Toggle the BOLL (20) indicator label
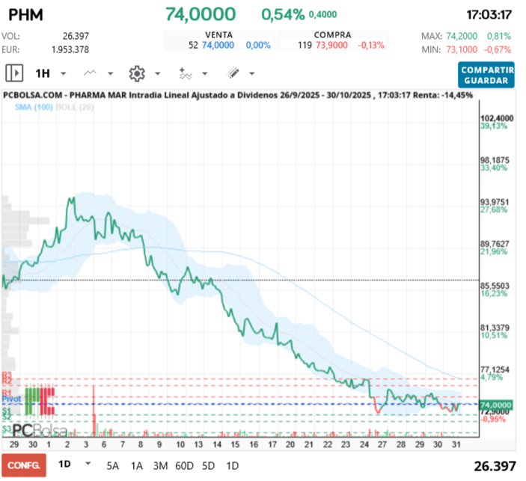Viewport: 526px width, 481px height. point(73,108)
